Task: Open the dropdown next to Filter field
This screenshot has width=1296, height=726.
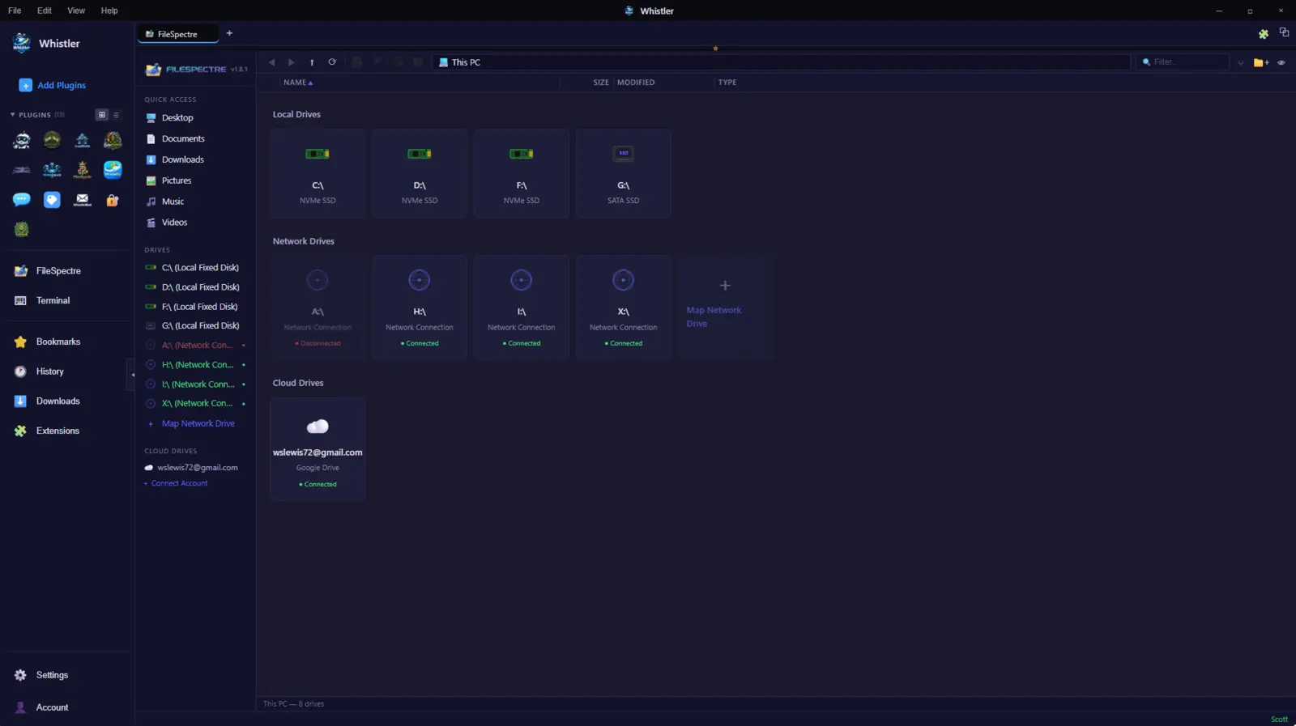Action: 1241,62
